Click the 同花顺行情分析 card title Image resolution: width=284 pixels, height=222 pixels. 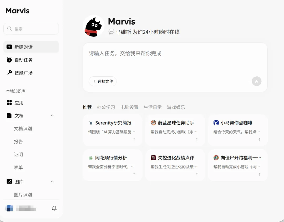(x=111, y=158)
